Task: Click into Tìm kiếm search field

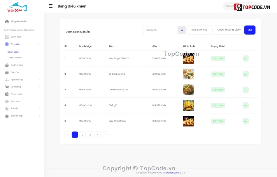Action: [x=160, y=30]
